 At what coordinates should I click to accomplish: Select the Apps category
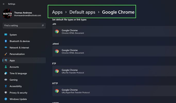[24, 60]
